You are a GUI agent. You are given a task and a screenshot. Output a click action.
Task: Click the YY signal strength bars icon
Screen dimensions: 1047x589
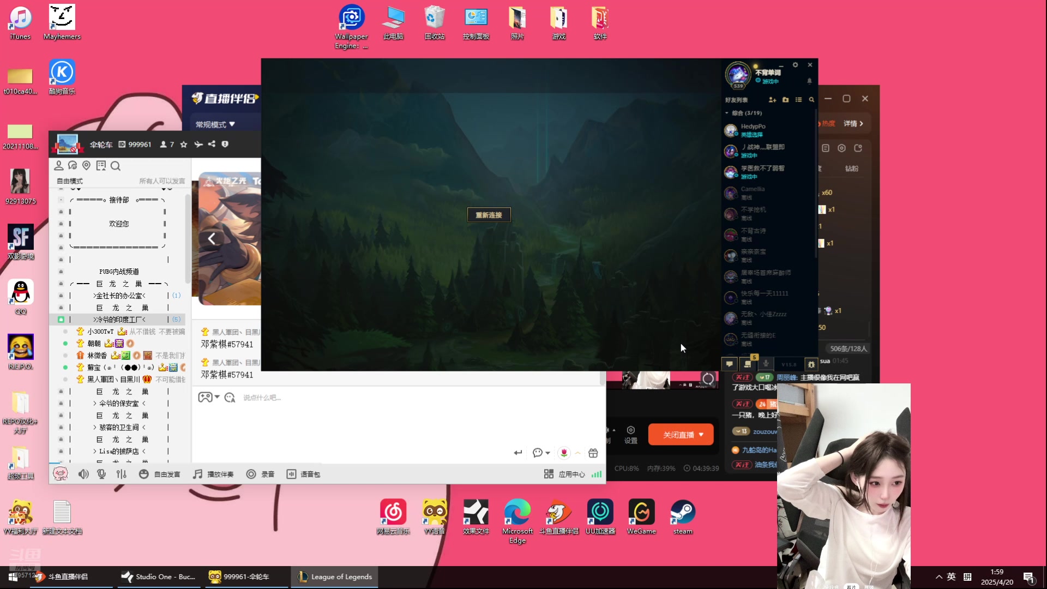click(x=597, y=474)
